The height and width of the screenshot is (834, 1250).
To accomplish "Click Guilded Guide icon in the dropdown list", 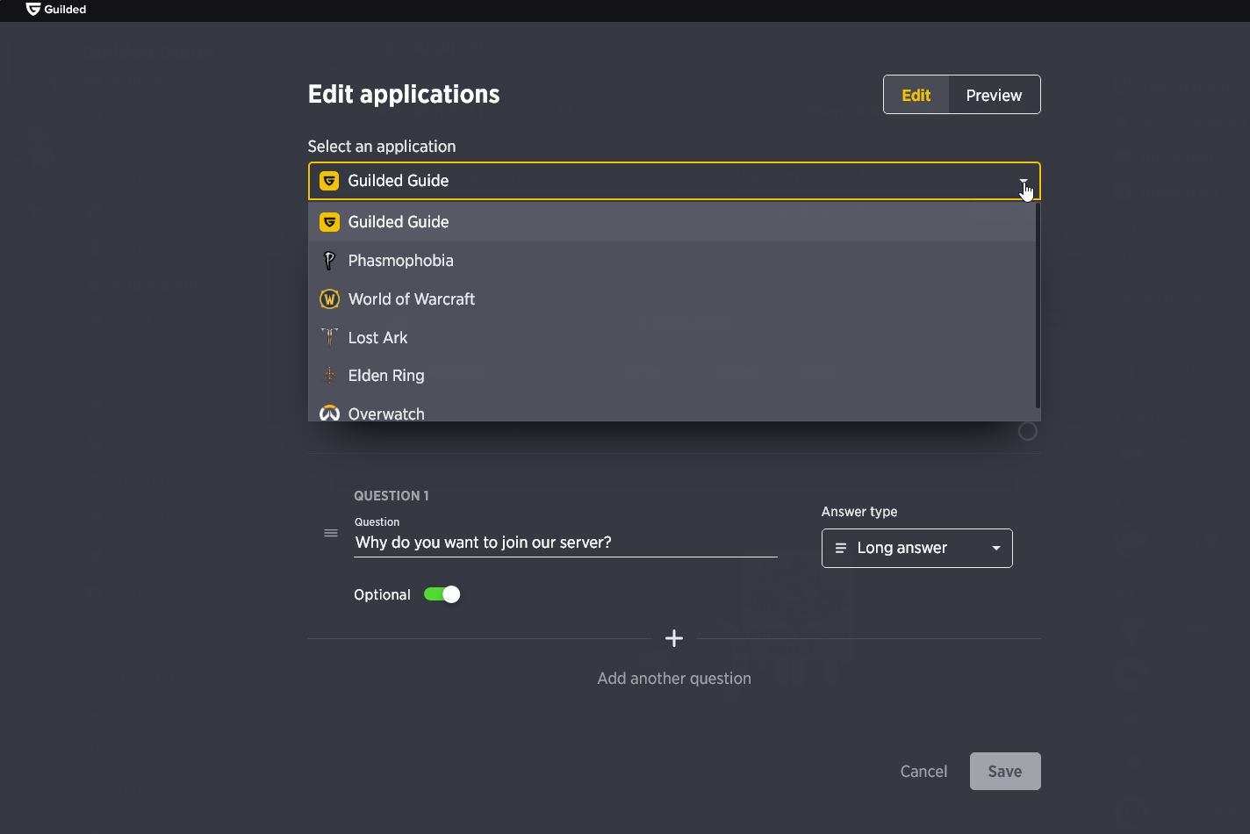I will pyautogui.click(x=329, y=222).
